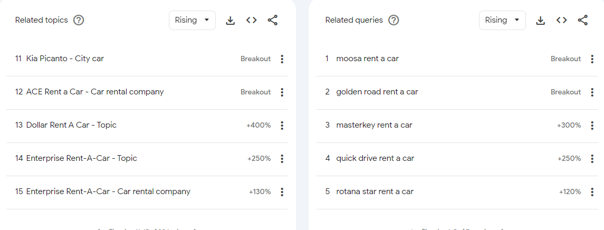Open the ACE Rent a Car topic

[95, 92]
